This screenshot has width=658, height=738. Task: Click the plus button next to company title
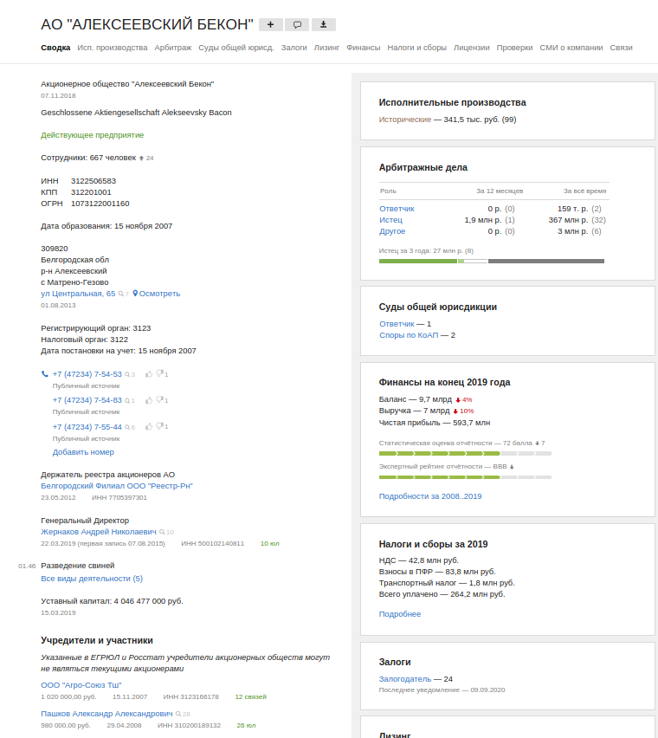tap(270, 25)
